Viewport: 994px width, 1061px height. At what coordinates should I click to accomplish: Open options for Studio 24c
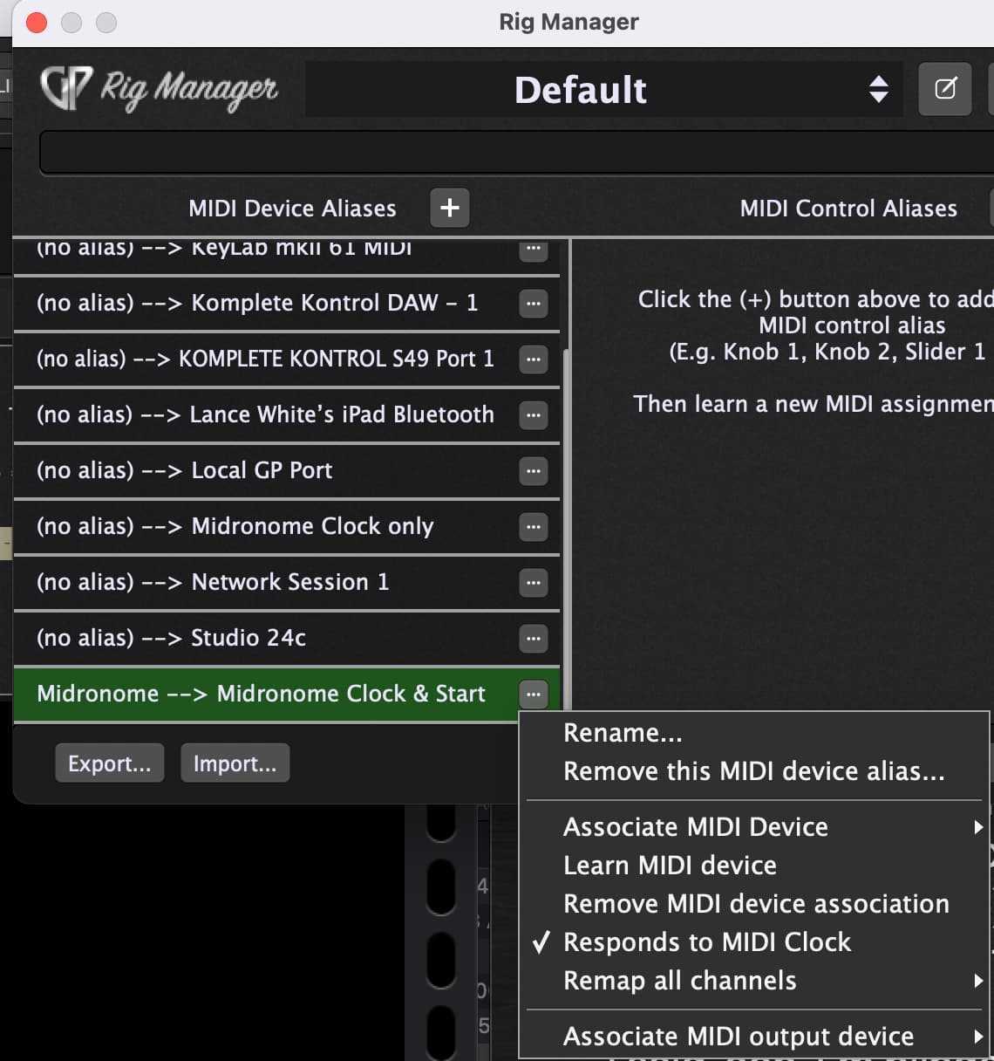[x=533, y=639]
